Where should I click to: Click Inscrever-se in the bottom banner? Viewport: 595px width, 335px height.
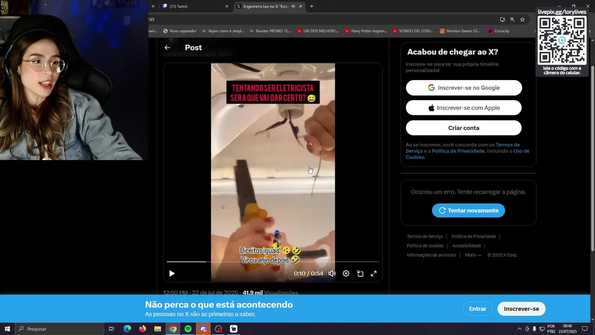point(522,308)
